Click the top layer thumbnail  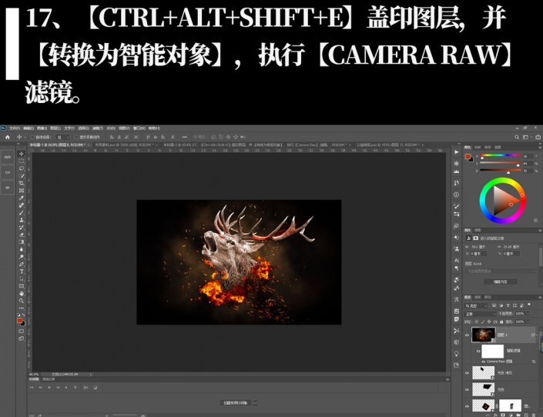[483, 335]
